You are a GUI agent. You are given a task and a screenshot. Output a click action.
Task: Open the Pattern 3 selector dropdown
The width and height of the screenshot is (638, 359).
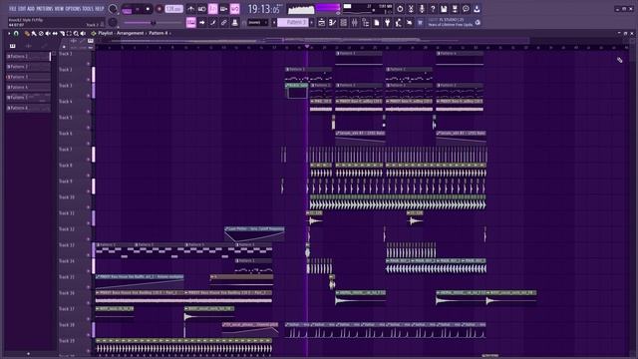(x=292, y=22)
